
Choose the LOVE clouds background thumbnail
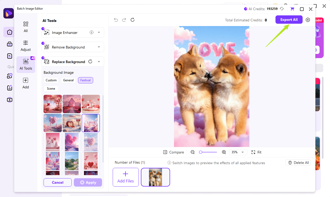(91, 123)
